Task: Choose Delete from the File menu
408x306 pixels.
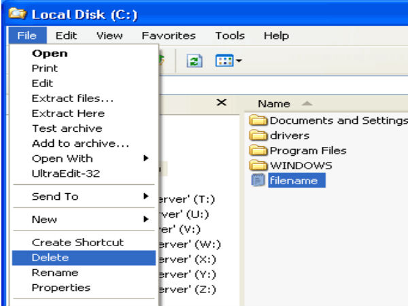Action: tap(50, 258)
